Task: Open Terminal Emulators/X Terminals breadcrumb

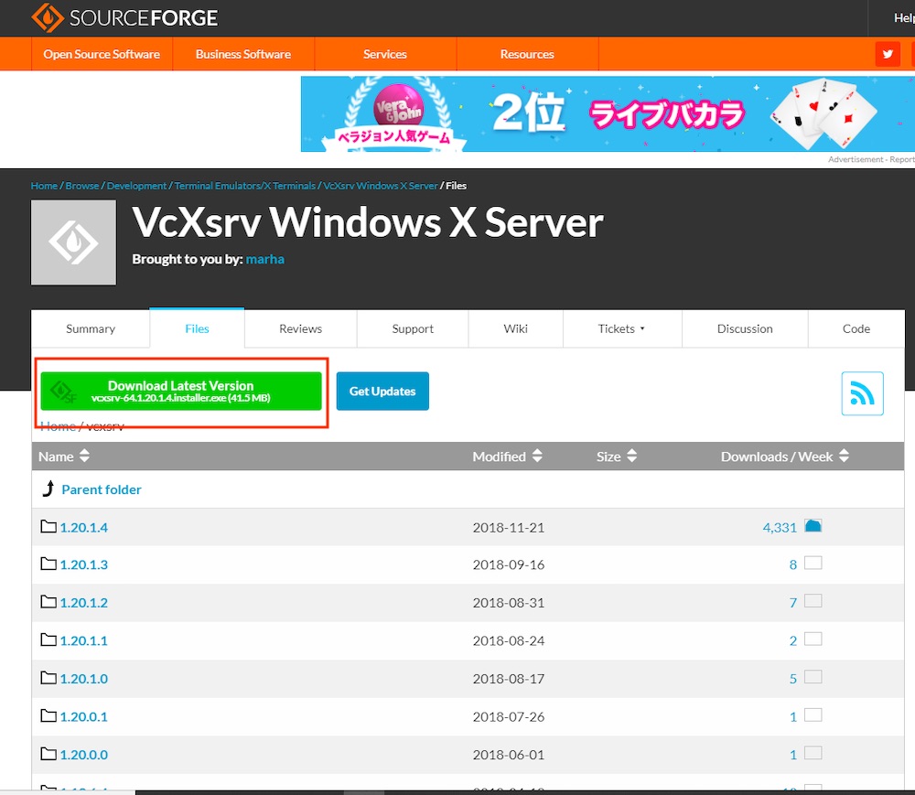Action: click(245, 186)
